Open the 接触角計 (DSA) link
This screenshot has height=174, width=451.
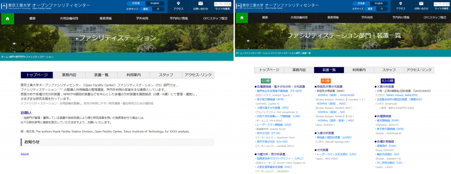[x=387, y=146]
